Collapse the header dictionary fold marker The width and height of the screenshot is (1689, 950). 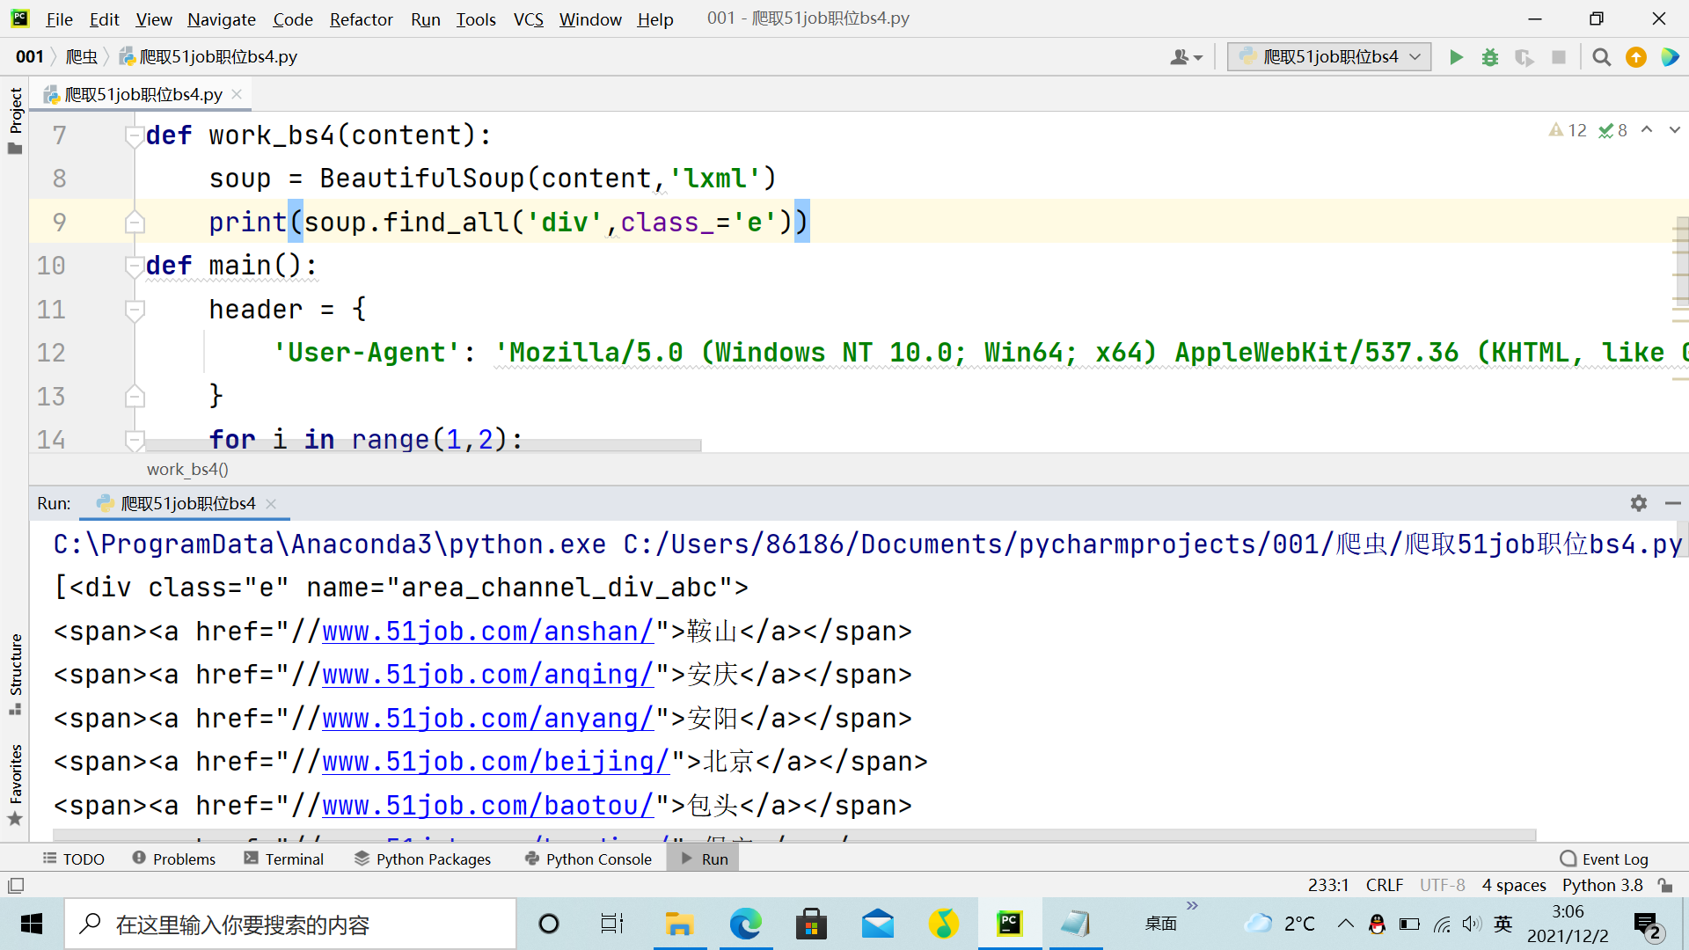135,310
